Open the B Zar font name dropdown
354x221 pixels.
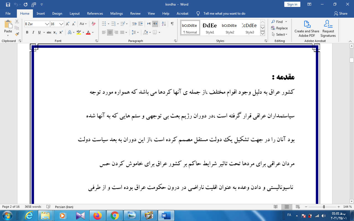pos(47,24)
